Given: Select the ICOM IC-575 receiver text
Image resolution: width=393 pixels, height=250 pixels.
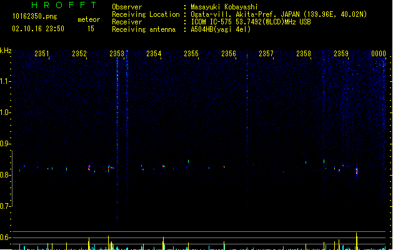Looking at the screenshot, I should [251, 22].
